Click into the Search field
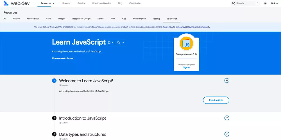 [x=245, y=3]
